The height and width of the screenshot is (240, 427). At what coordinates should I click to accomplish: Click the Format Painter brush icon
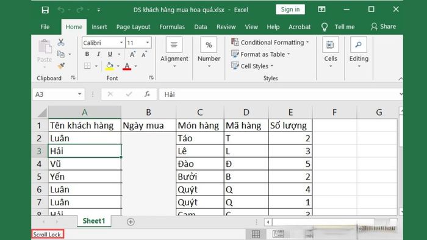pyautogui.click(x=61, y=66)
